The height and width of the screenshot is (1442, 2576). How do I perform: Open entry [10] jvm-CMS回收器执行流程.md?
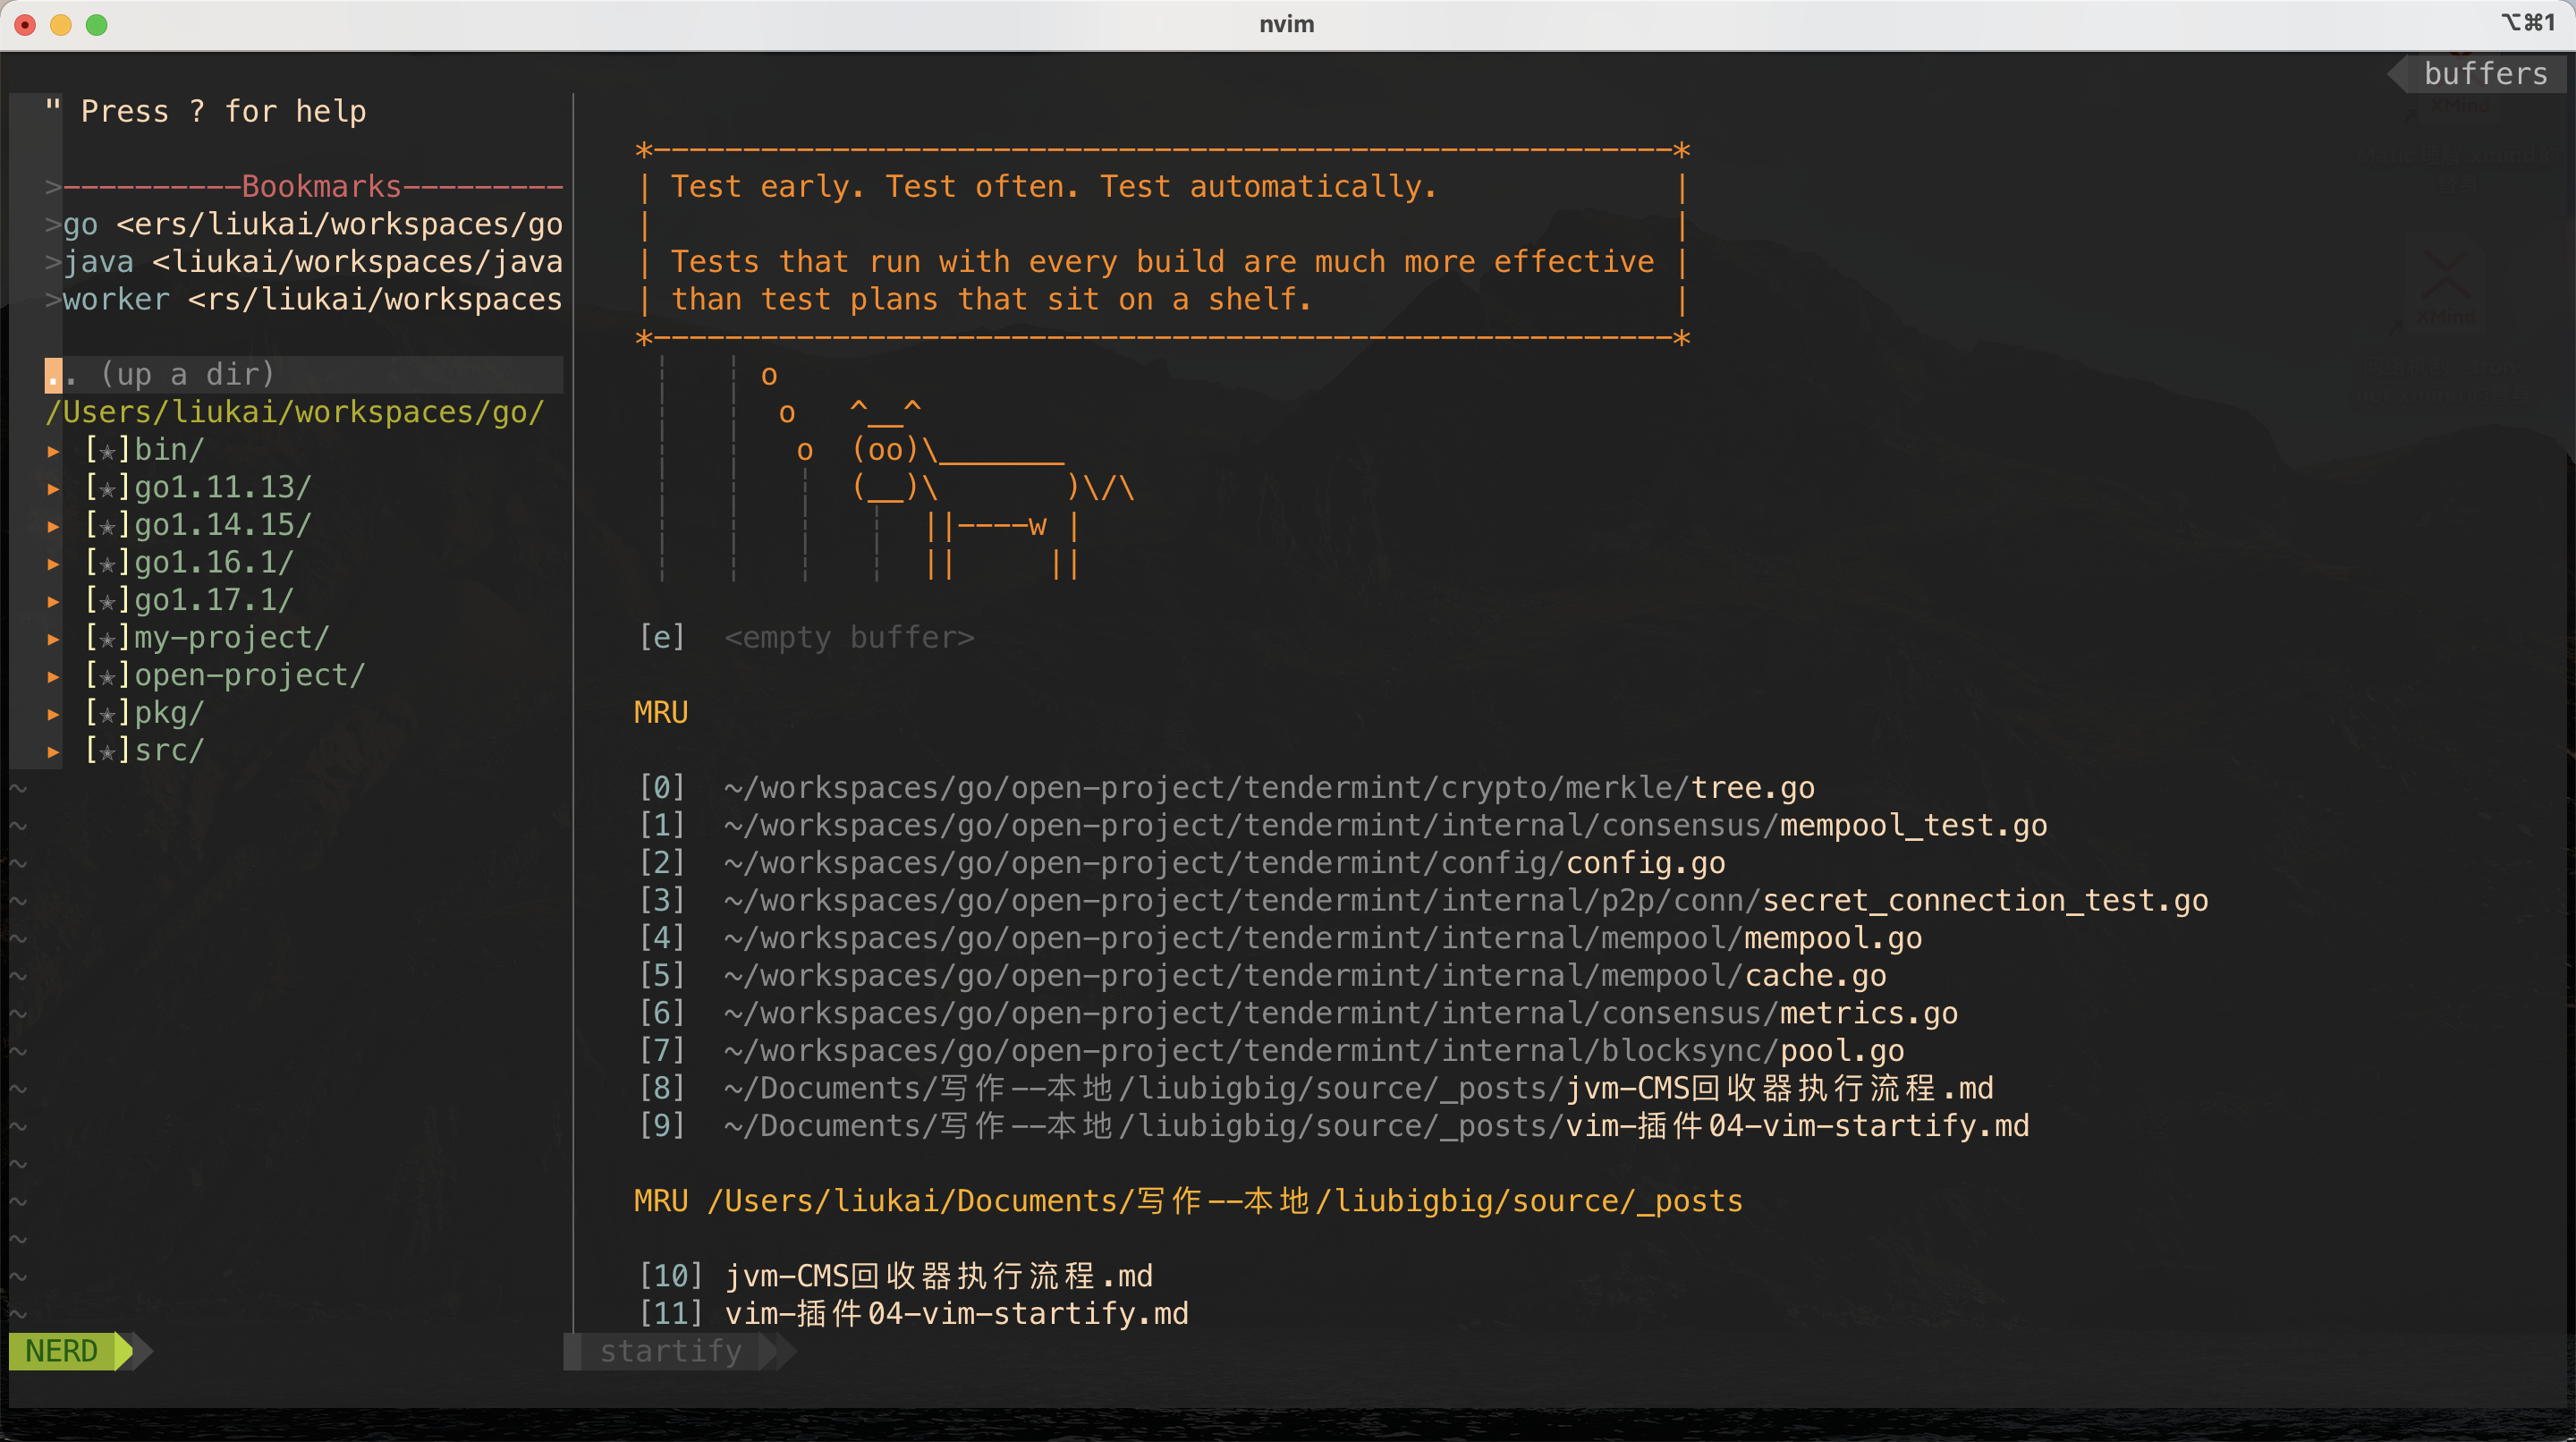tap(897, 1276)
